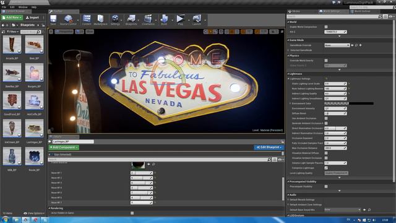Open the Filters dropdown in Content Browser
The width and height of the screenshot is (396, 223).
[x=12, y=32]
